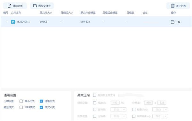This screenshot has width=192, height=121.
Task: Open the video 比特率 dropdown
Action: 118,110
